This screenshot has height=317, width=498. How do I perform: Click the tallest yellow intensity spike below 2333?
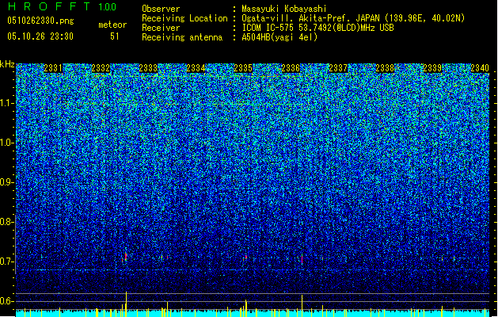[126, 304]
